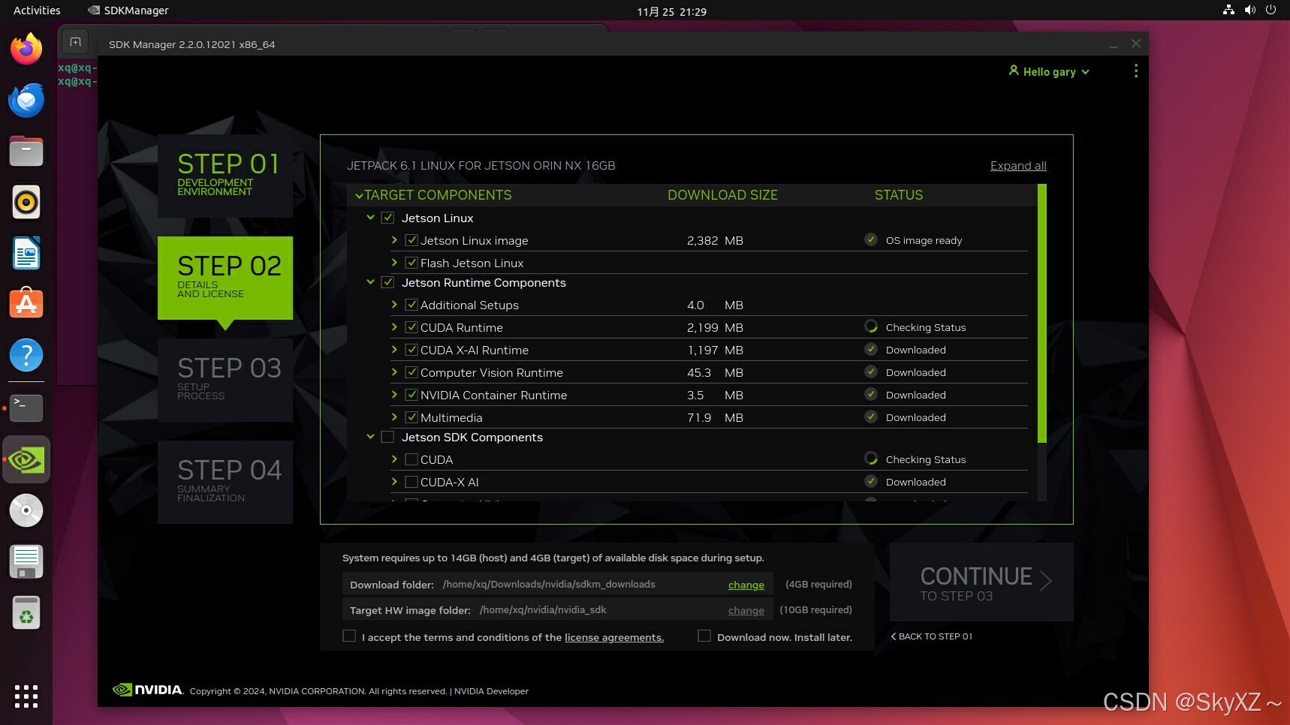Viewport: 1290px width, 725px height.
Task: Click the volume tray icon
Action: click(x=1249, y=10)
